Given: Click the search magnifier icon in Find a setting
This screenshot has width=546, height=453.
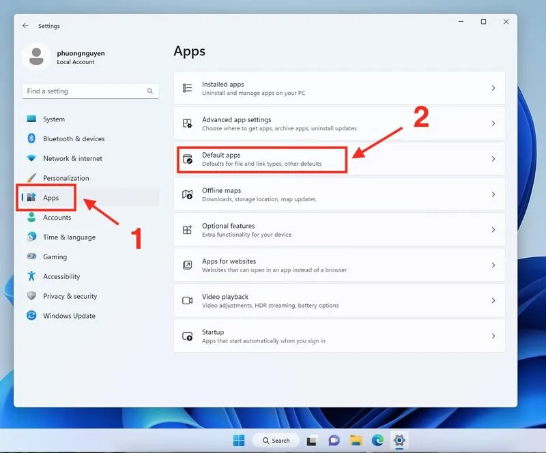Looking at the screenshot, I should [x=149, y=91].
